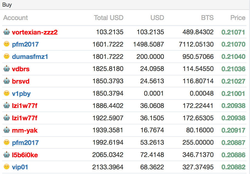Click the BTS amount 0.00048
This screenshot has height=174, width=250.
pos(202,94)
